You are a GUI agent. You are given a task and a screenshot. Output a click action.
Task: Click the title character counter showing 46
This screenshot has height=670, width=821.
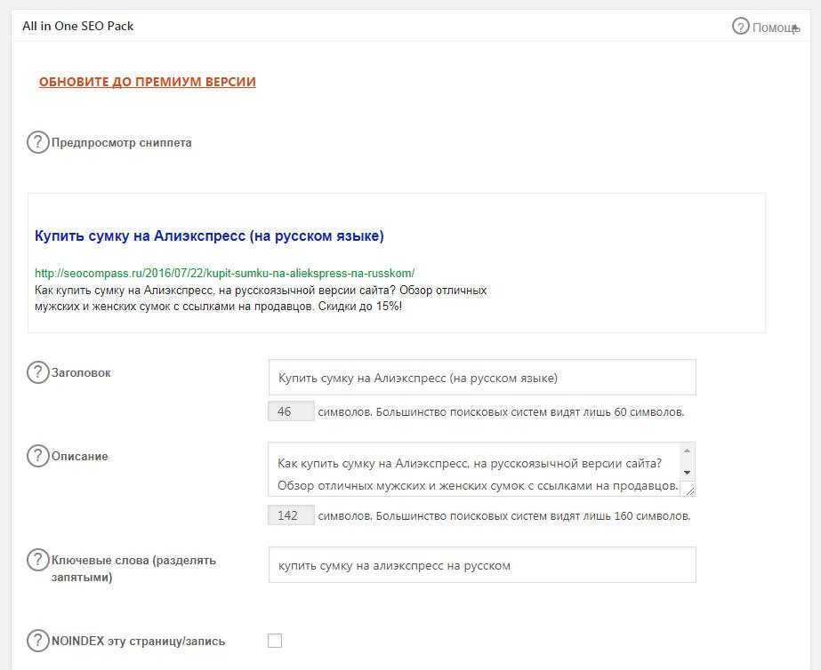[291, 411]
